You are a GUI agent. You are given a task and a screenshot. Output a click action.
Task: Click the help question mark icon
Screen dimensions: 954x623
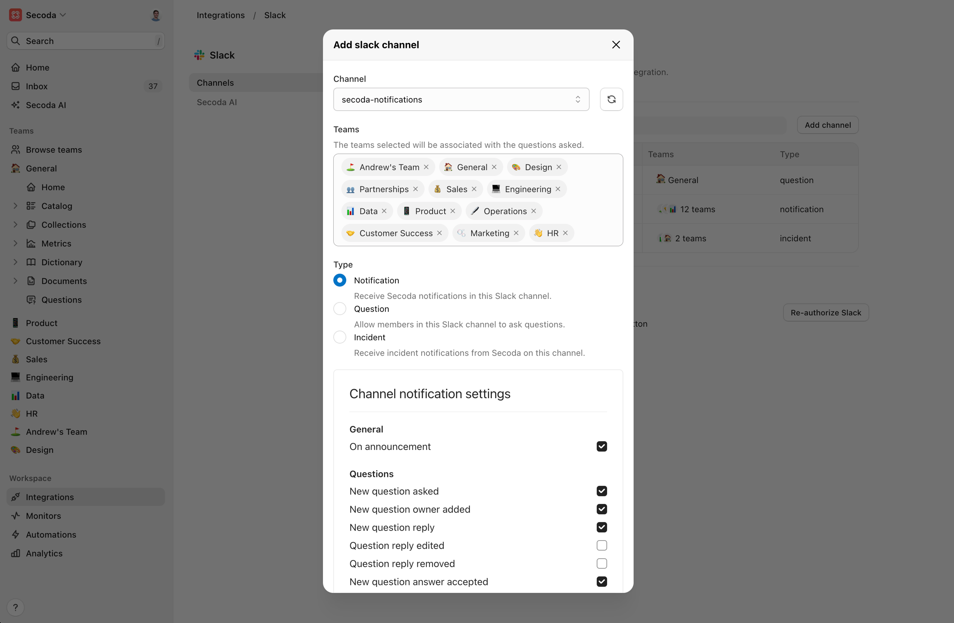(15, 607)
